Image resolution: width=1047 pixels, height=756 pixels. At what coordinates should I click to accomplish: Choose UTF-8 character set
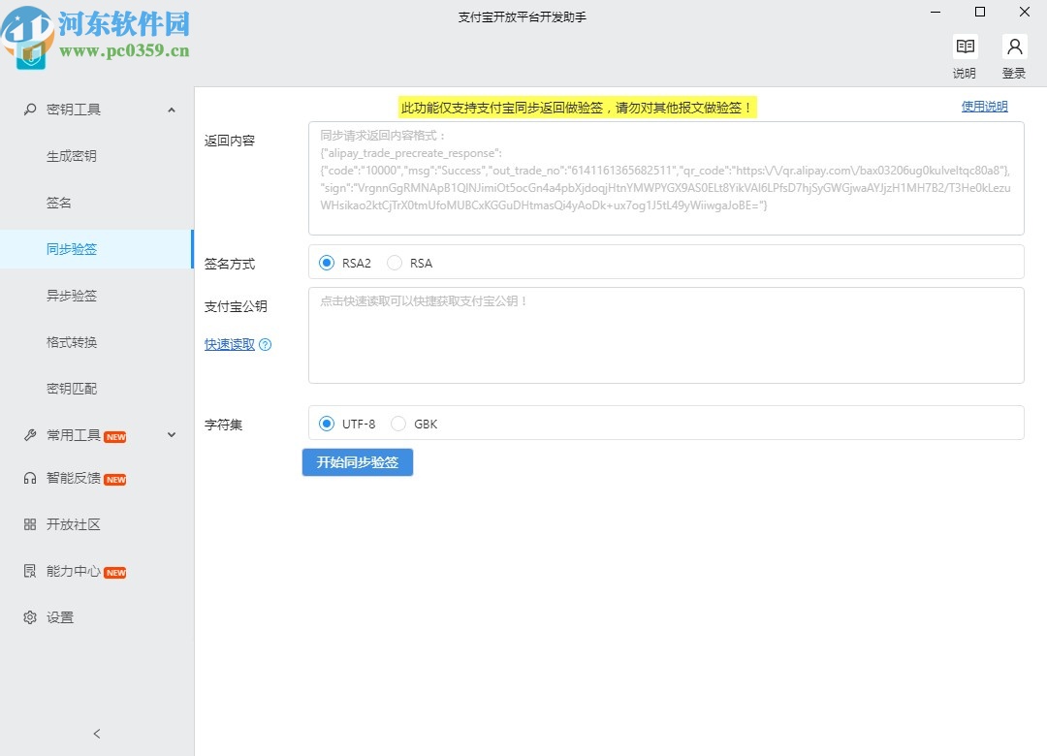(x=327, y=424)
